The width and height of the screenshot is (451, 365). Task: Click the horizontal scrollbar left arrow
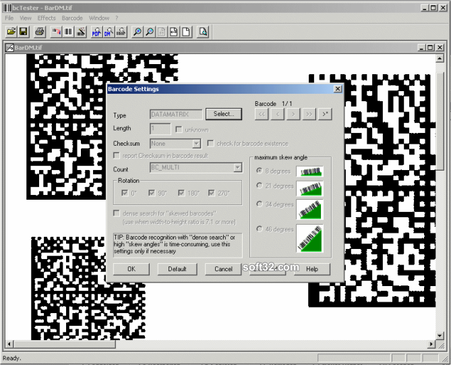click(9, 343)
